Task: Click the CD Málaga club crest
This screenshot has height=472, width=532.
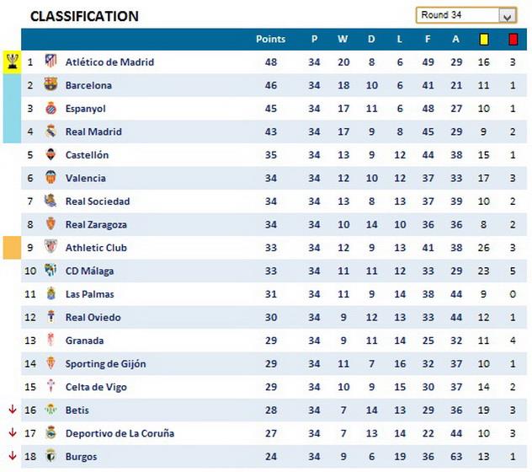Action: (51, 271)
